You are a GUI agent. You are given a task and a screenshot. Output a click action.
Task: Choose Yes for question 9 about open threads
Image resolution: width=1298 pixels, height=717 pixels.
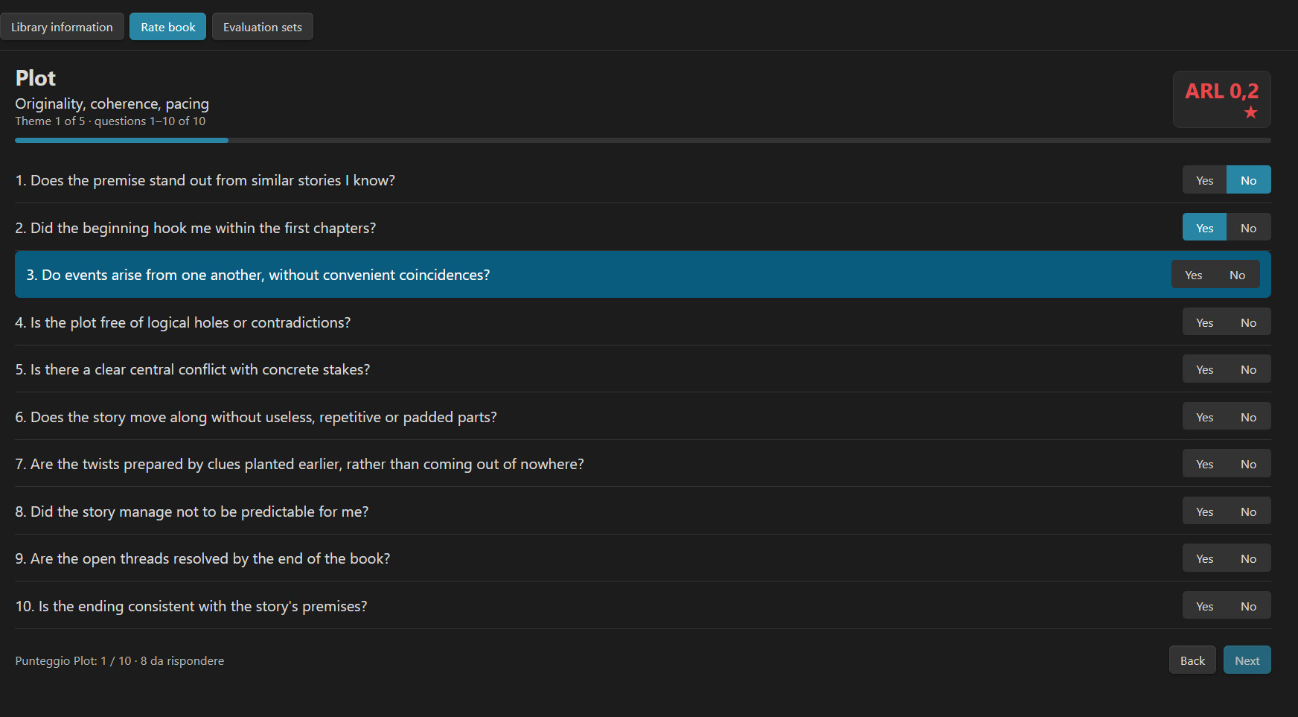[x=1204, y=558]
